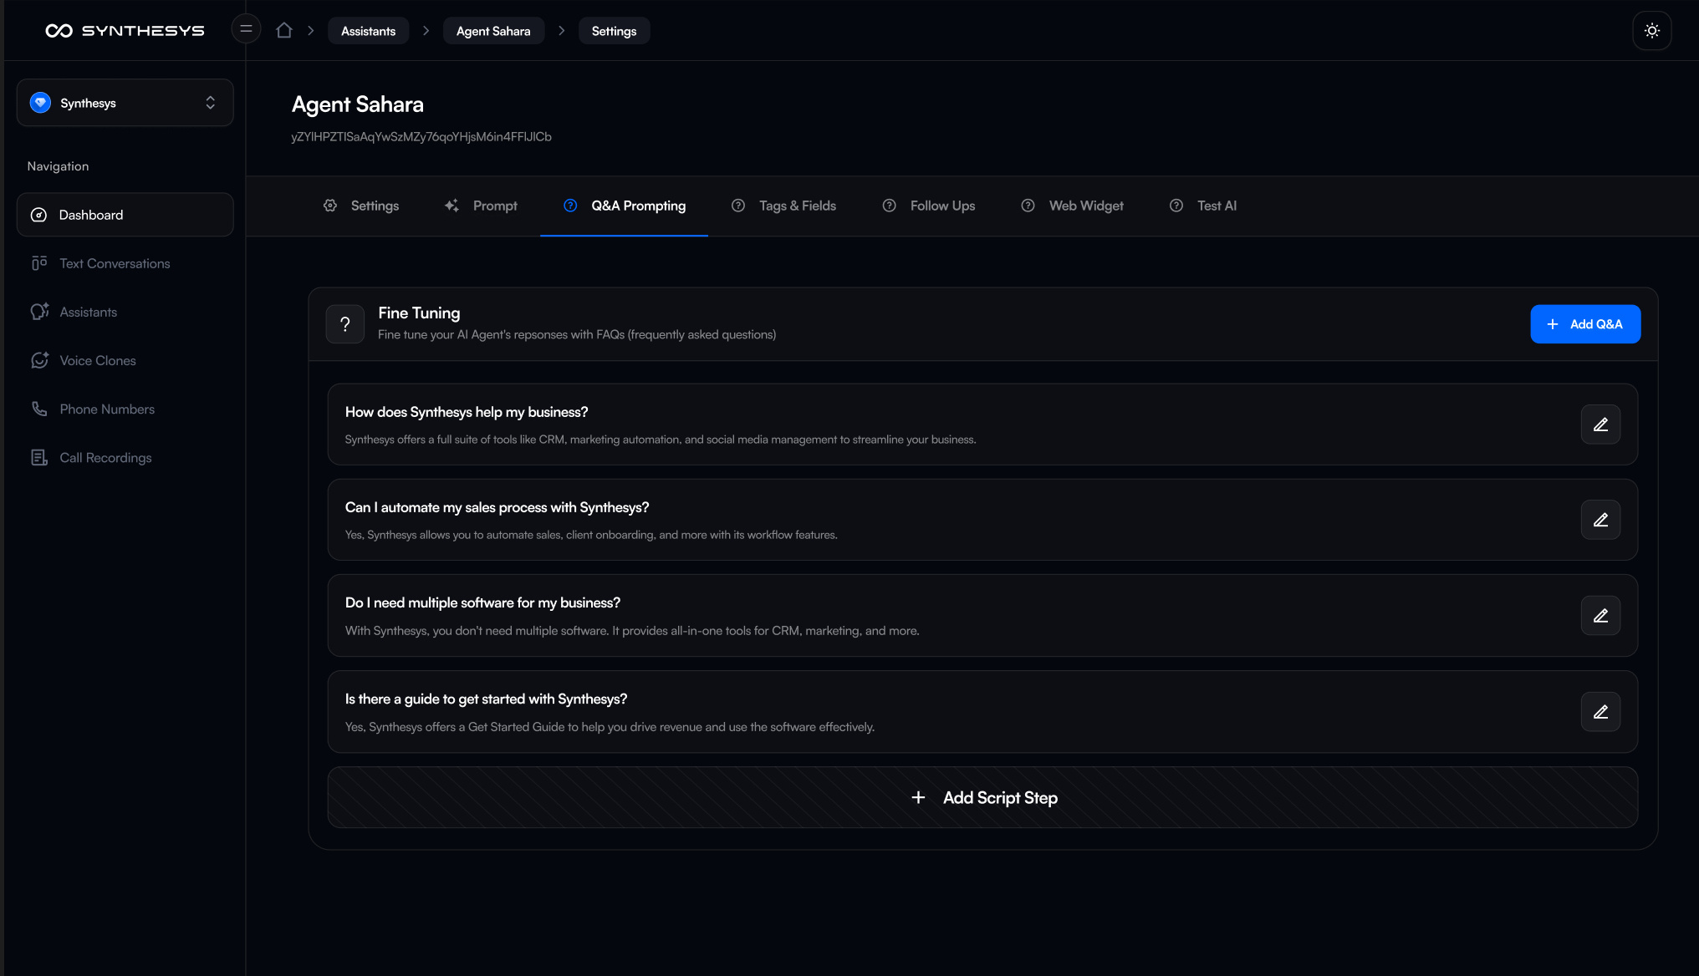
Task: Click the agent ID string under Agent Sahara
Action: (421, 136)
